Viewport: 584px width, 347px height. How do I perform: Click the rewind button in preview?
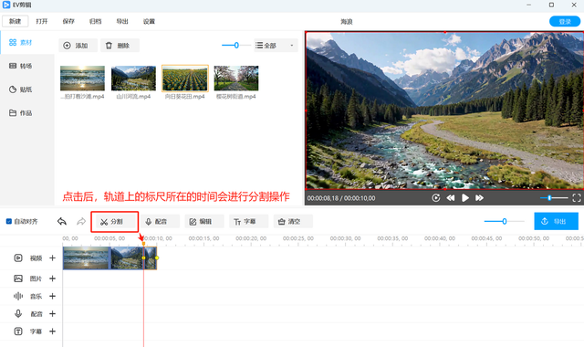pyautogui.click(x=451, y=198)
